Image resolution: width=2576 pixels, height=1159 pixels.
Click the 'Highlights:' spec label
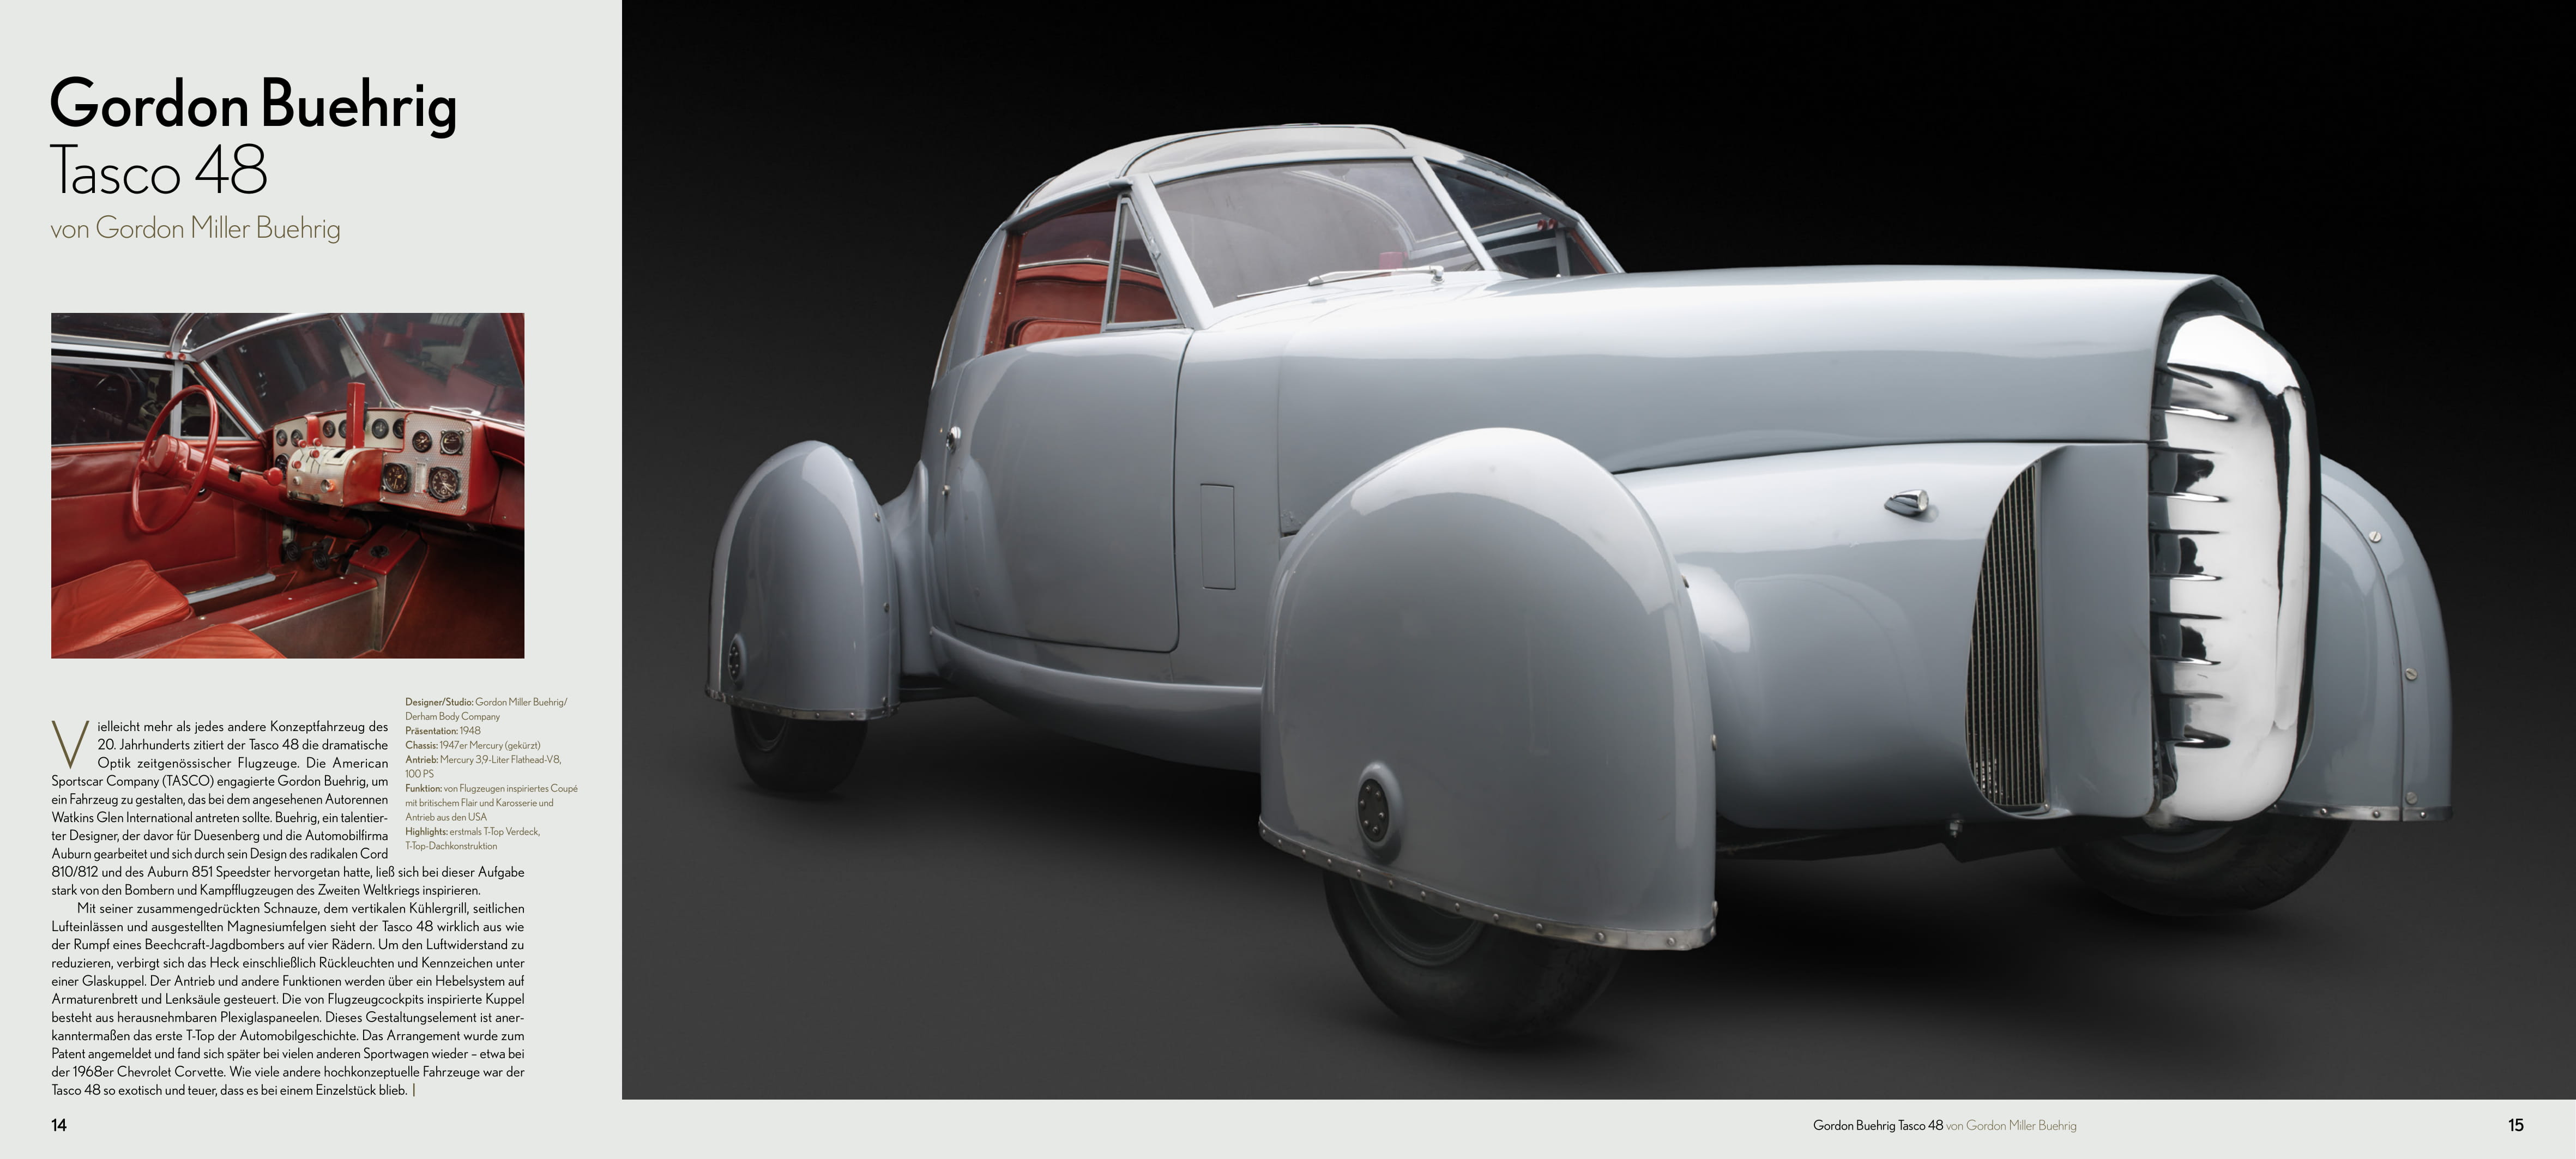point(426,831)
